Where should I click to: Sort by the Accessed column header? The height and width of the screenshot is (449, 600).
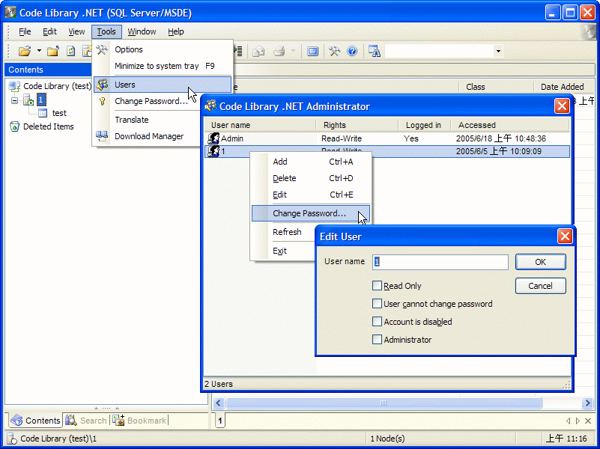[510, 125]
